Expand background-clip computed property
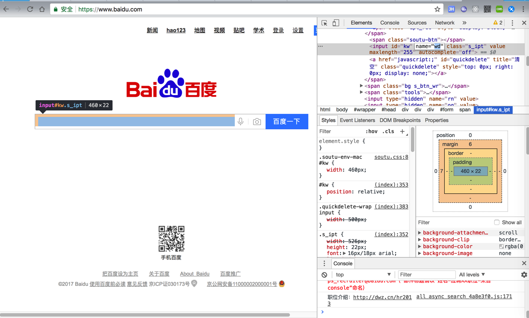The width and height of the screenshot is (529, 318). point(420,240)
